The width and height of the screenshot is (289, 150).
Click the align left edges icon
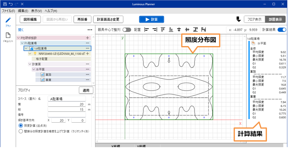[x=146, y=30]
